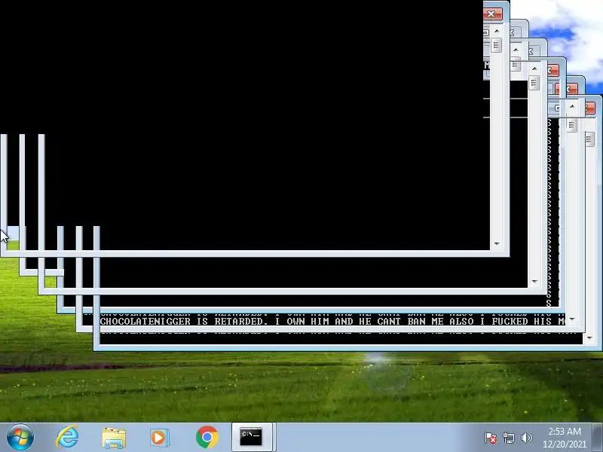Open the volume speaker tray icon
Image resolution: width=603 pixels, height=452 pixels.
click(526, 438)
